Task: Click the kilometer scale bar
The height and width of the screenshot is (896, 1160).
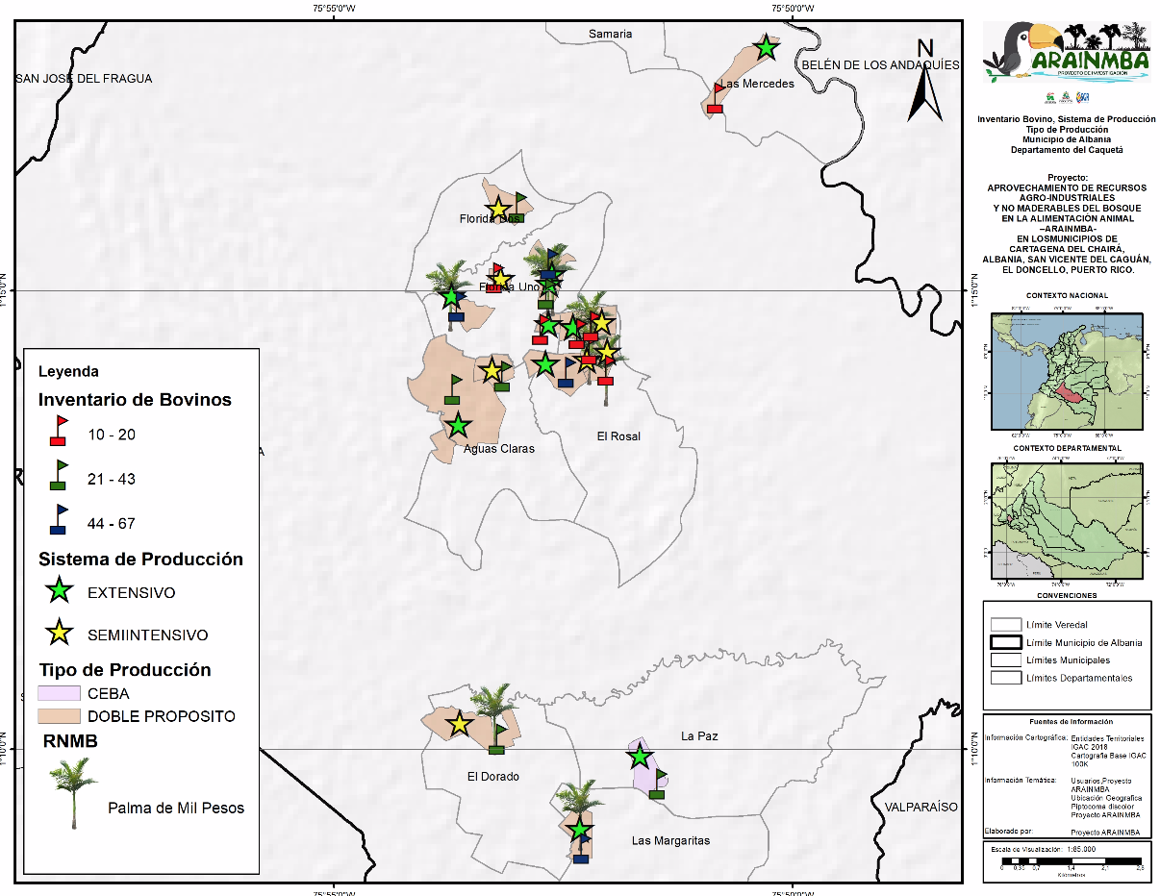Action: (x=1072, y=862)
